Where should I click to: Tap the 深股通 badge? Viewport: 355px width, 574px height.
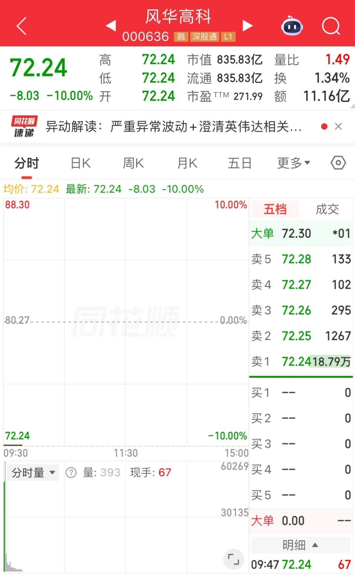tap(204, 37)
